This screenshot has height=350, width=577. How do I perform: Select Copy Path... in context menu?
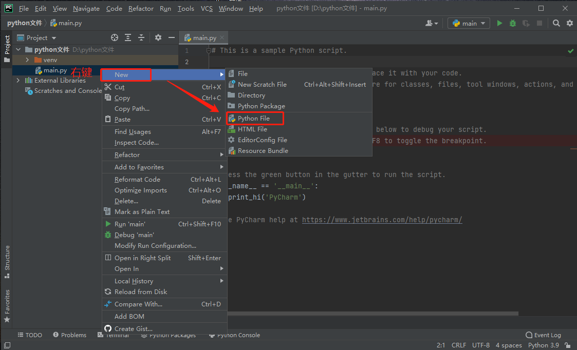point(164,108)
